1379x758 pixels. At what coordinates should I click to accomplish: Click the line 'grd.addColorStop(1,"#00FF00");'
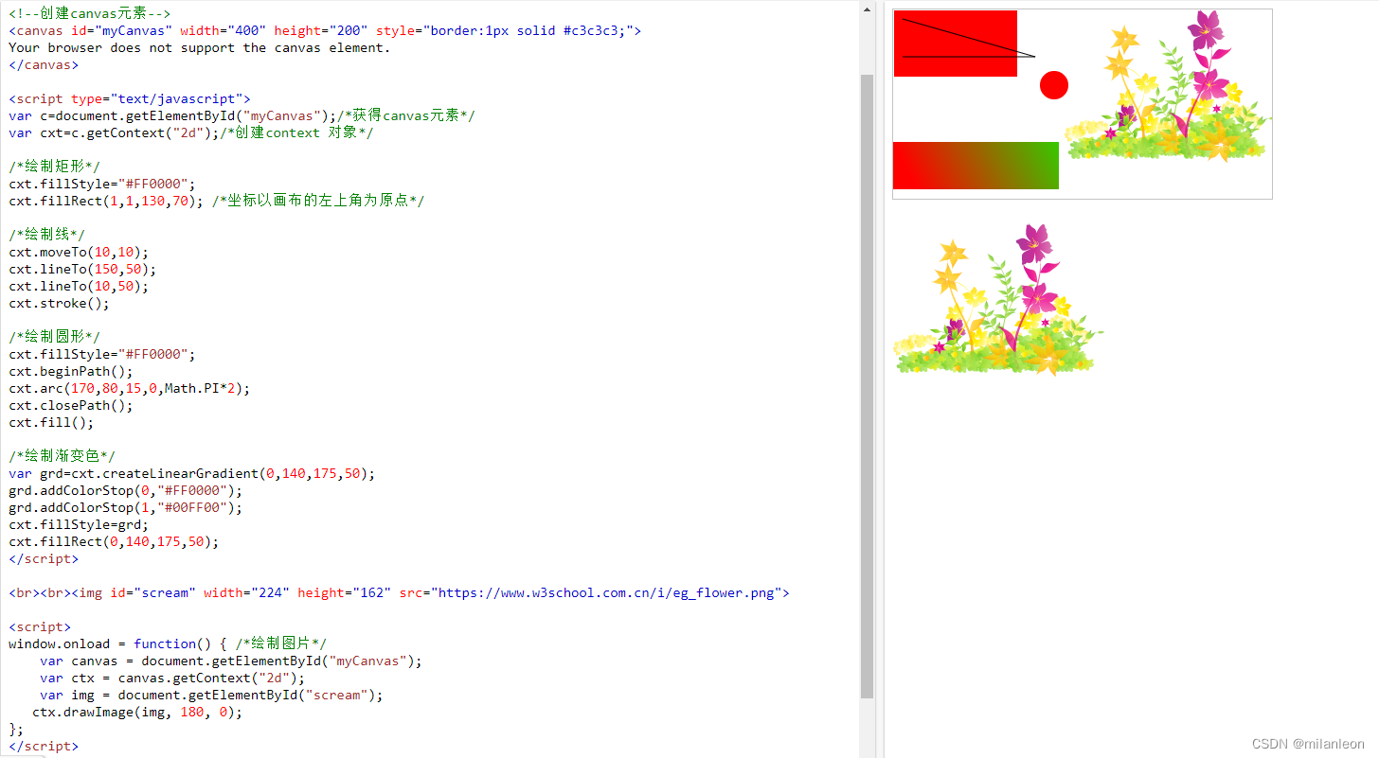tap(126, 507)
